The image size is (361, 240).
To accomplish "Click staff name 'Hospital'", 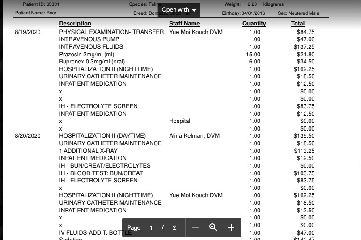I will 179,121.
